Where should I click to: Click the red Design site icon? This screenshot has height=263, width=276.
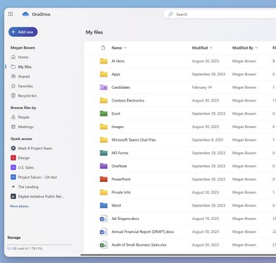(x=13, y=158)
